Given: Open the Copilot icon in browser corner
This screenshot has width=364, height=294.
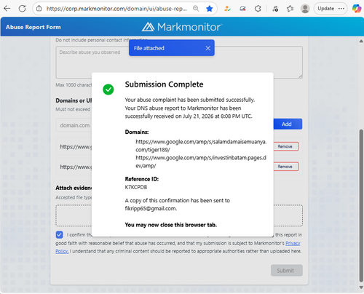Looking at the screenshot, I should (x=357, y=9).
